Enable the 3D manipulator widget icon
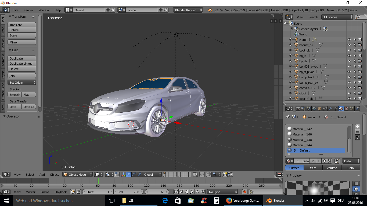The height and width of the screenshot is (206, 367). pos(124,174)
